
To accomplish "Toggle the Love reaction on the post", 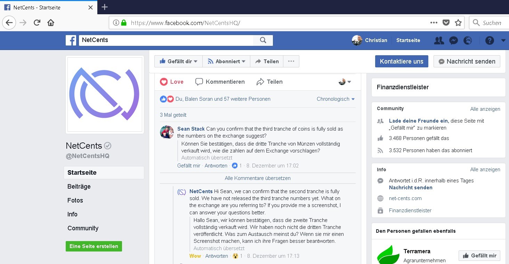I will [x=172, y=82].
